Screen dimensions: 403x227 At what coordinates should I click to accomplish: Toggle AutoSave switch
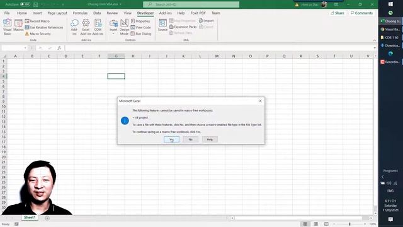(x=25, y=4)
